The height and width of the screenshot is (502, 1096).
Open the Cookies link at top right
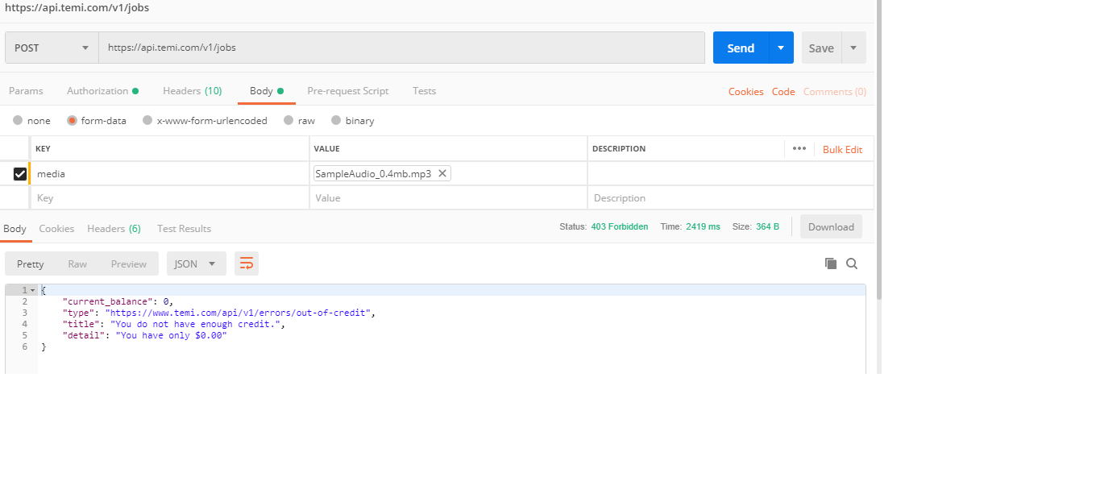click(745, 92)
